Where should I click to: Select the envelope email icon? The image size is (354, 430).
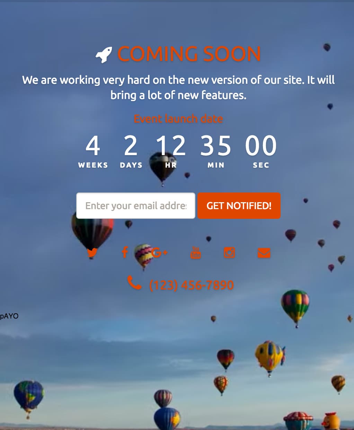[264, 253]
